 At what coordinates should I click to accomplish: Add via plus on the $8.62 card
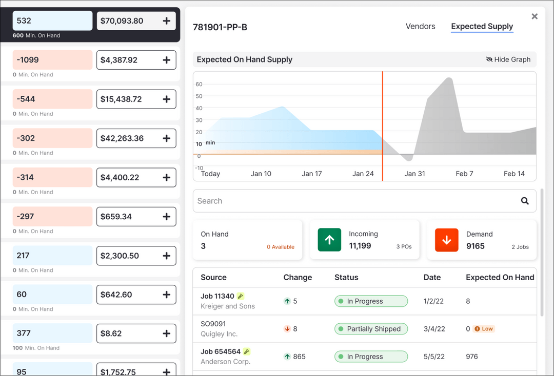tap(166, 333)
